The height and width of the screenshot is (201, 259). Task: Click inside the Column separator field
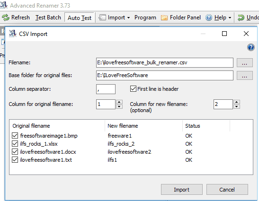pos(106,89)
